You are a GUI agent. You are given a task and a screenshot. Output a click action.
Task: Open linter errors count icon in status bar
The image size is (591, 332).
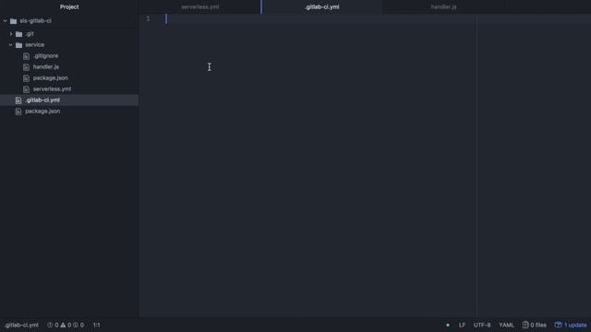pos(50,325)
